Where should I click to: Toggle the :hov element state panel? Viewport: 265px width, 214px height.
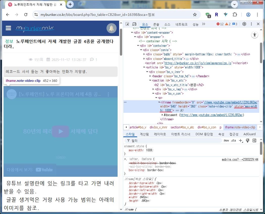[226, 140]
